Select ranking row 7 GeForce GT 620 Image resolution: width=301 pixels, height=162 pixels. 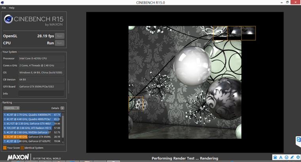tap(32, 141)
